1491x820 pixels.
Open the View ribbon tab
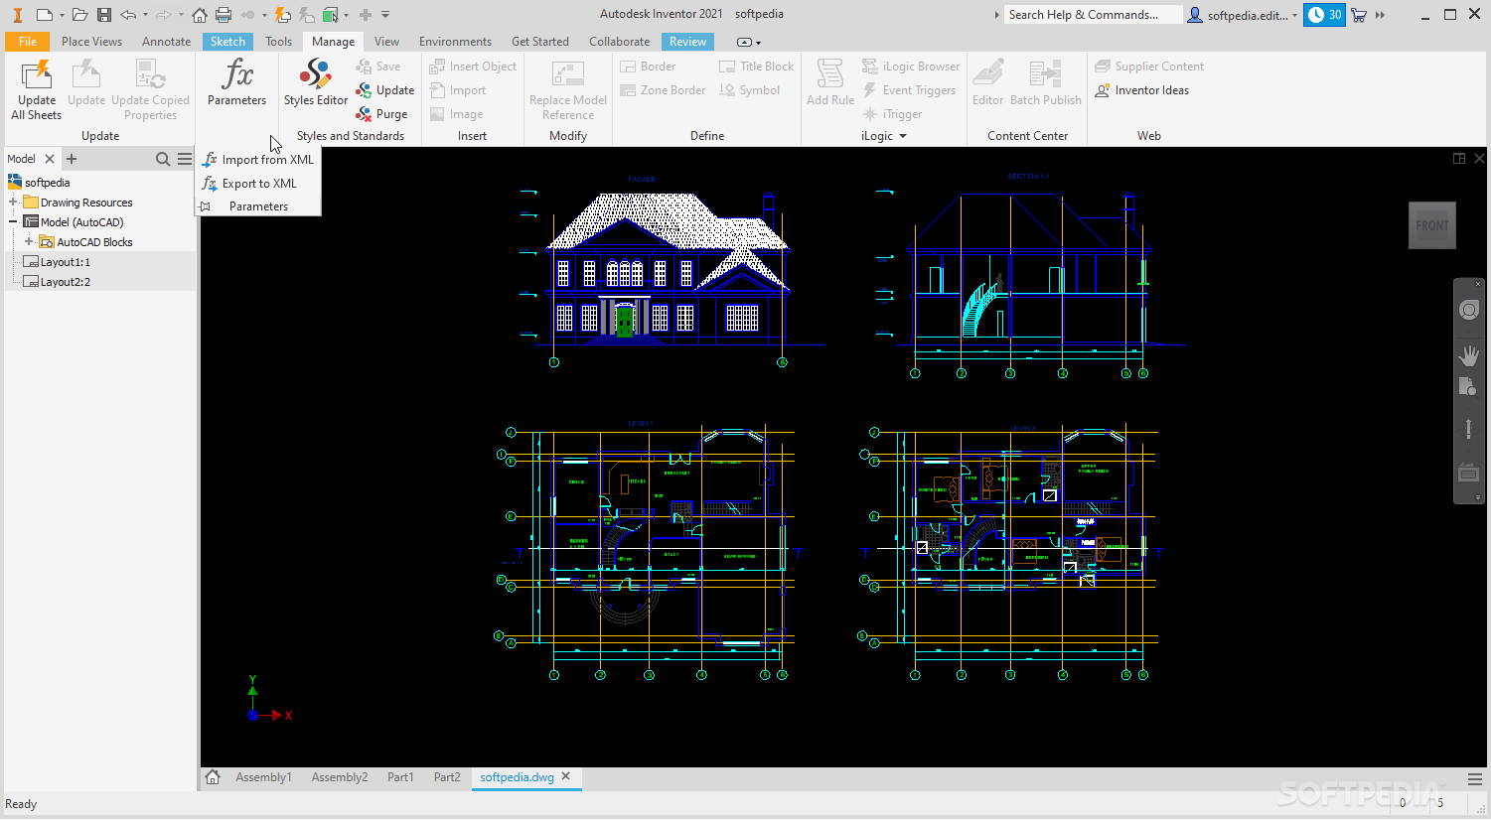tap(386, 42)
